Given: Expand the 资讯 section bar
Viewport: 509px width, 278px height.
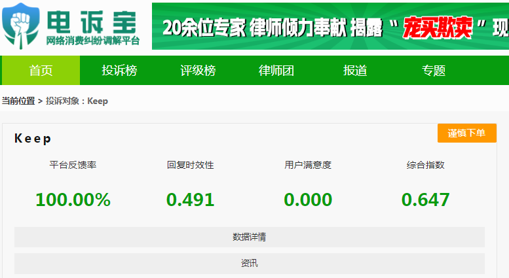Looking at the screenshot, I should tap(250, 264).
